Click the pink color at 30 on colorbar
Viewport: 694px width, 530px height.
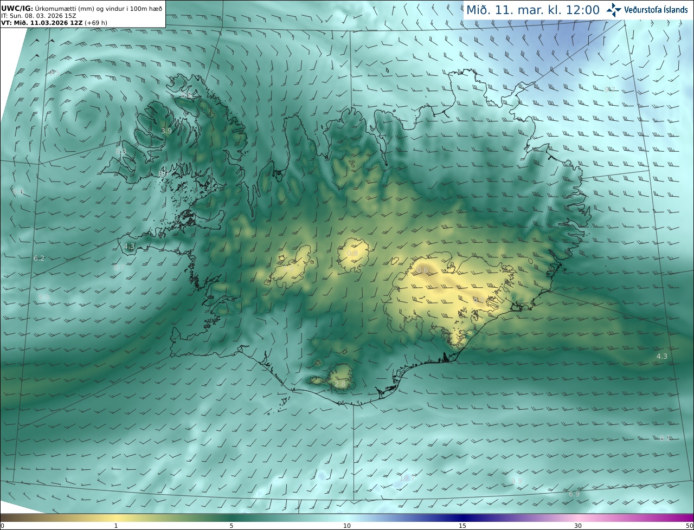[x=578, y=518]
